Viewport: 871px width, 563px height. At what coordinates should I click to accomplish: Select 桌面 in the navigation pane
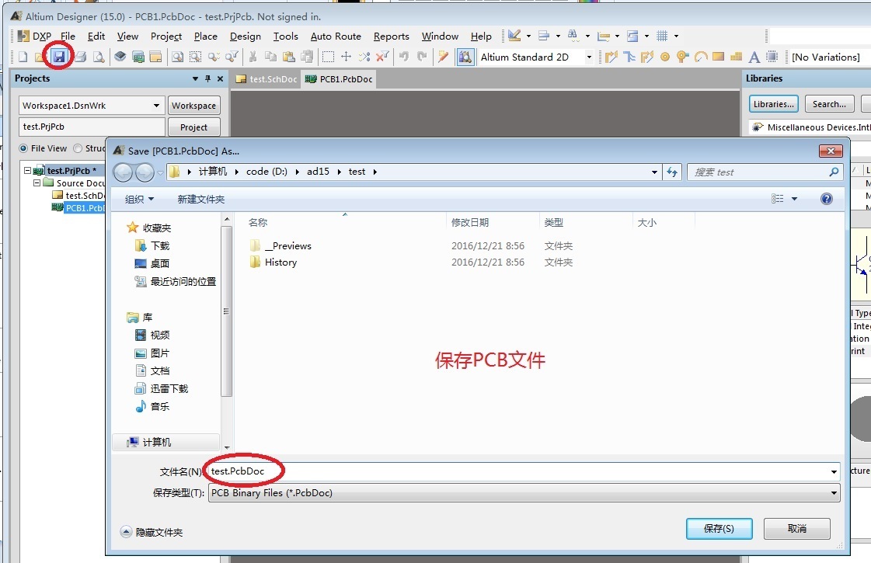click(152, 264)
